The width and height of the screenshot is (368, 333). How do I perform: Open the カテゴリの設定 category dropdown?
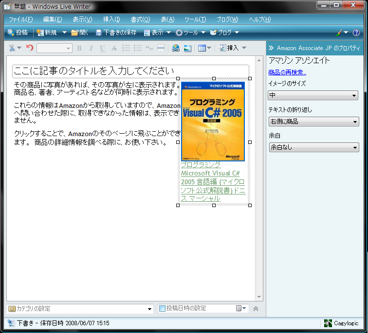coord(80,308)
